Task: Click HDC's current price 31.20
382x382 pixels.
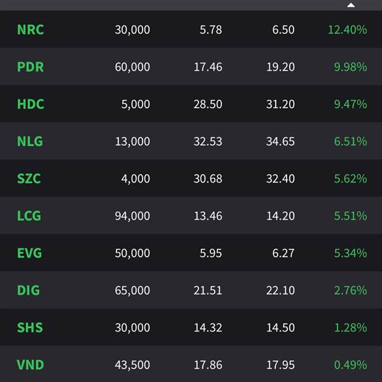Action: click(x=280, y=104)
